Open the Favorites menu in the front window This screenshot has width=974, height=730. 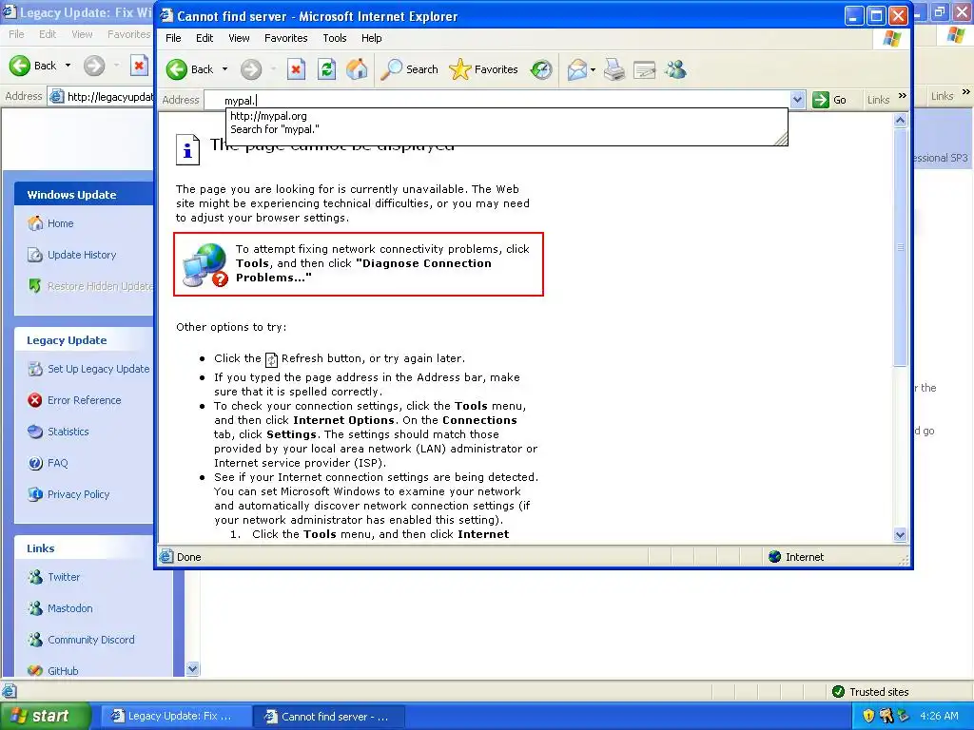(x=285, y=38)
